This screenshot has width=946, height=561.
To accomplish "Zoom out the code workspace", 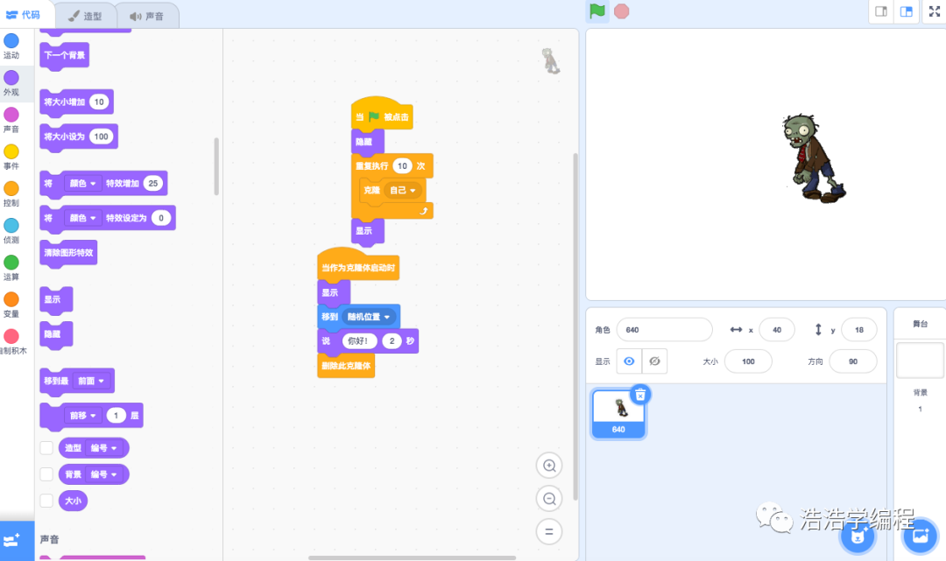I will point(549,499).
